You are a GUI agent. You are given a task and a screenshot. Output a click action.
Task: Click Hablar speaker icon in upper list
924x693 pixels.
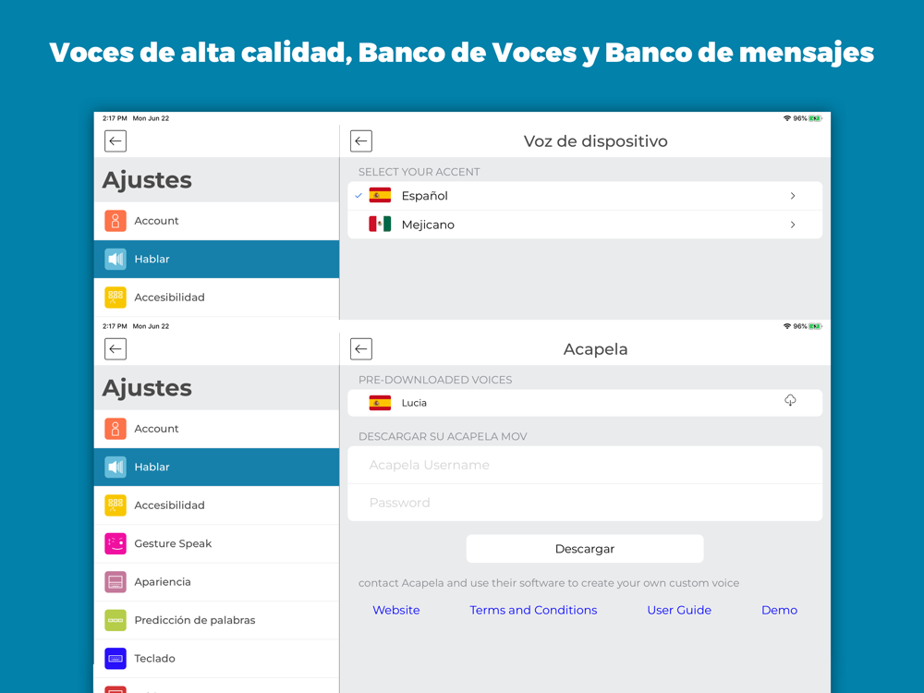(x=115, y=260)
